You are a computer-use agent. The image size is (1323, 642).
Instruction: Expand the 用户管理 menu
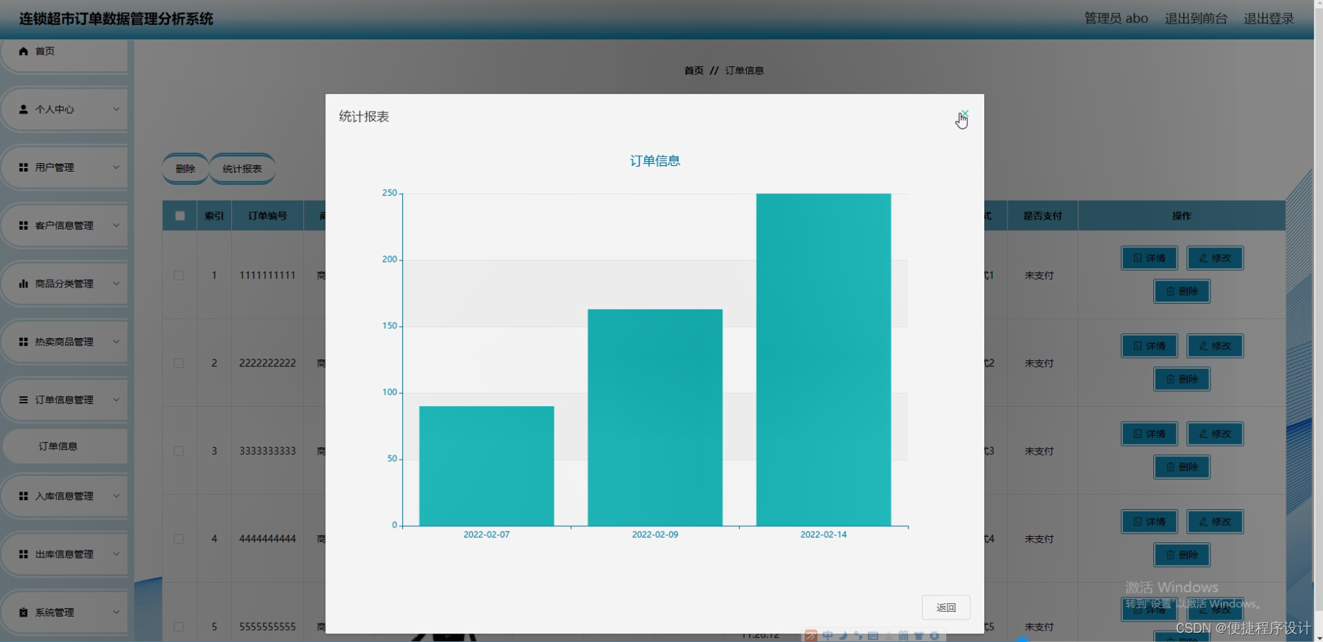[64, 167]
